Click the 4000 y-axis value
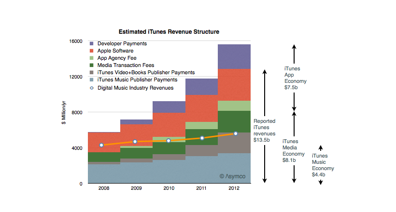Image resolution: width=396 pixels, height=212 pixels. pyautogui.click(x=77, y=148)
